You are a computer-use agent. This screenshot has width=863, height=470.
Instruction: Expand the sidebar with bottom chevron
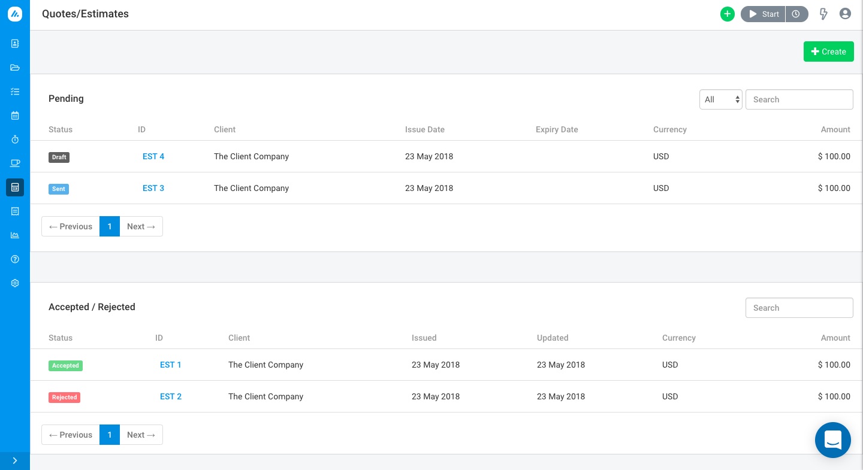pyautogui.click(x=15, y=461)
